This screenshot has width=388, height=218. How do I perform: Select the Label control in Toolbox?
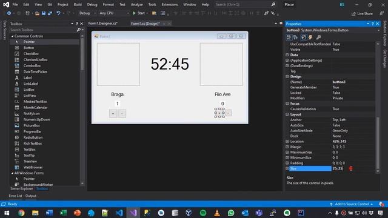point(27,78)
